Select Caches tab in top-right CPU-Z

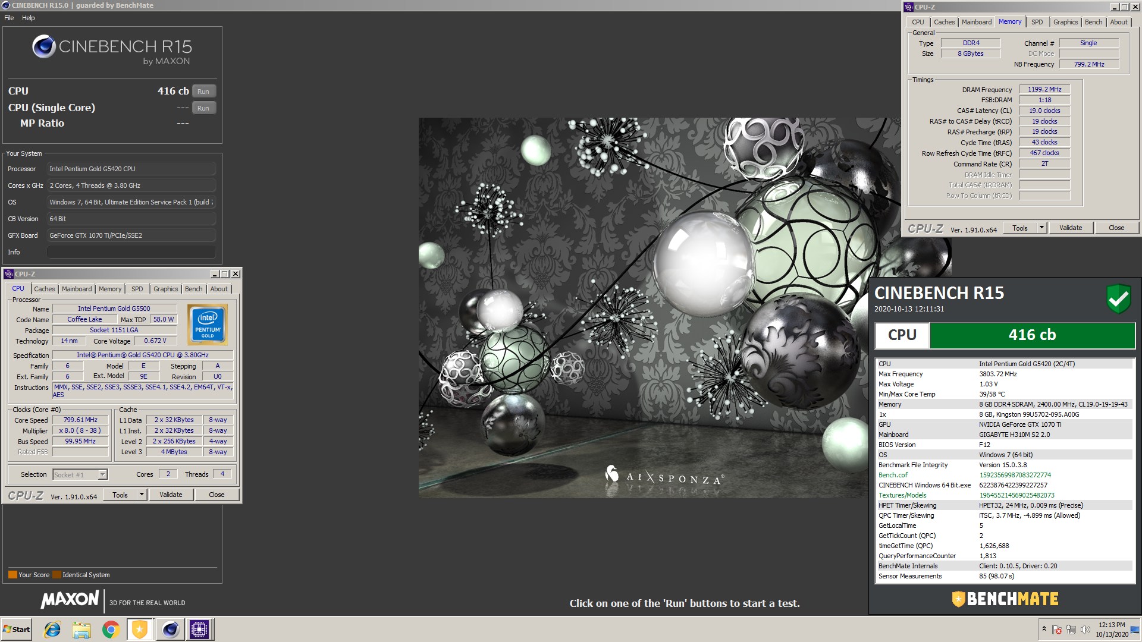tap(945, 22)
